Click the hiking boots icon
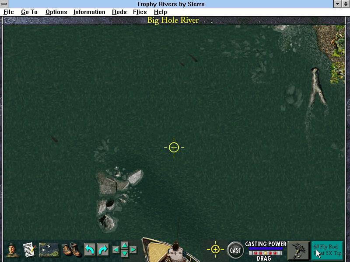Screen dimensions: 350x262 click(x=71, y=250)
